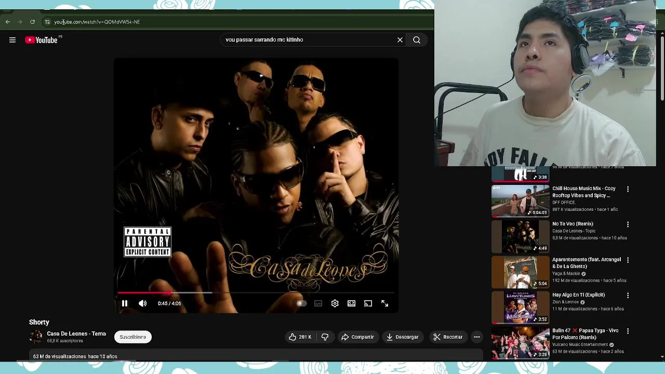Open options menu for Chill House Music Mix
Viewport: 665px width, 374px height.
click(x=628, y=189)
